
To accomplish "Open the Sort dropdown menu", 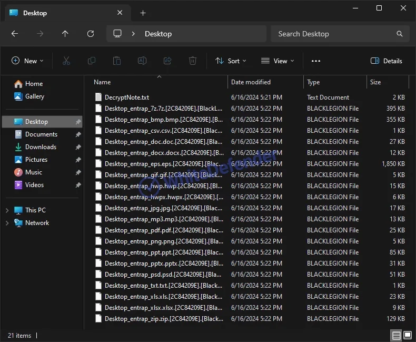I will pyautogui.click(x=231, y=61).
